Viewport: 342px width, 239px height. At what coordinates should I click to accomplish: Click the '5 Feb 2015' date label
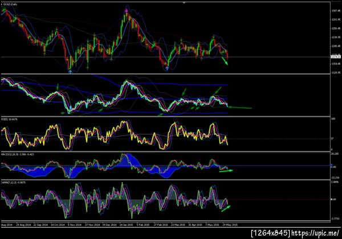click(x=143, y=225)
